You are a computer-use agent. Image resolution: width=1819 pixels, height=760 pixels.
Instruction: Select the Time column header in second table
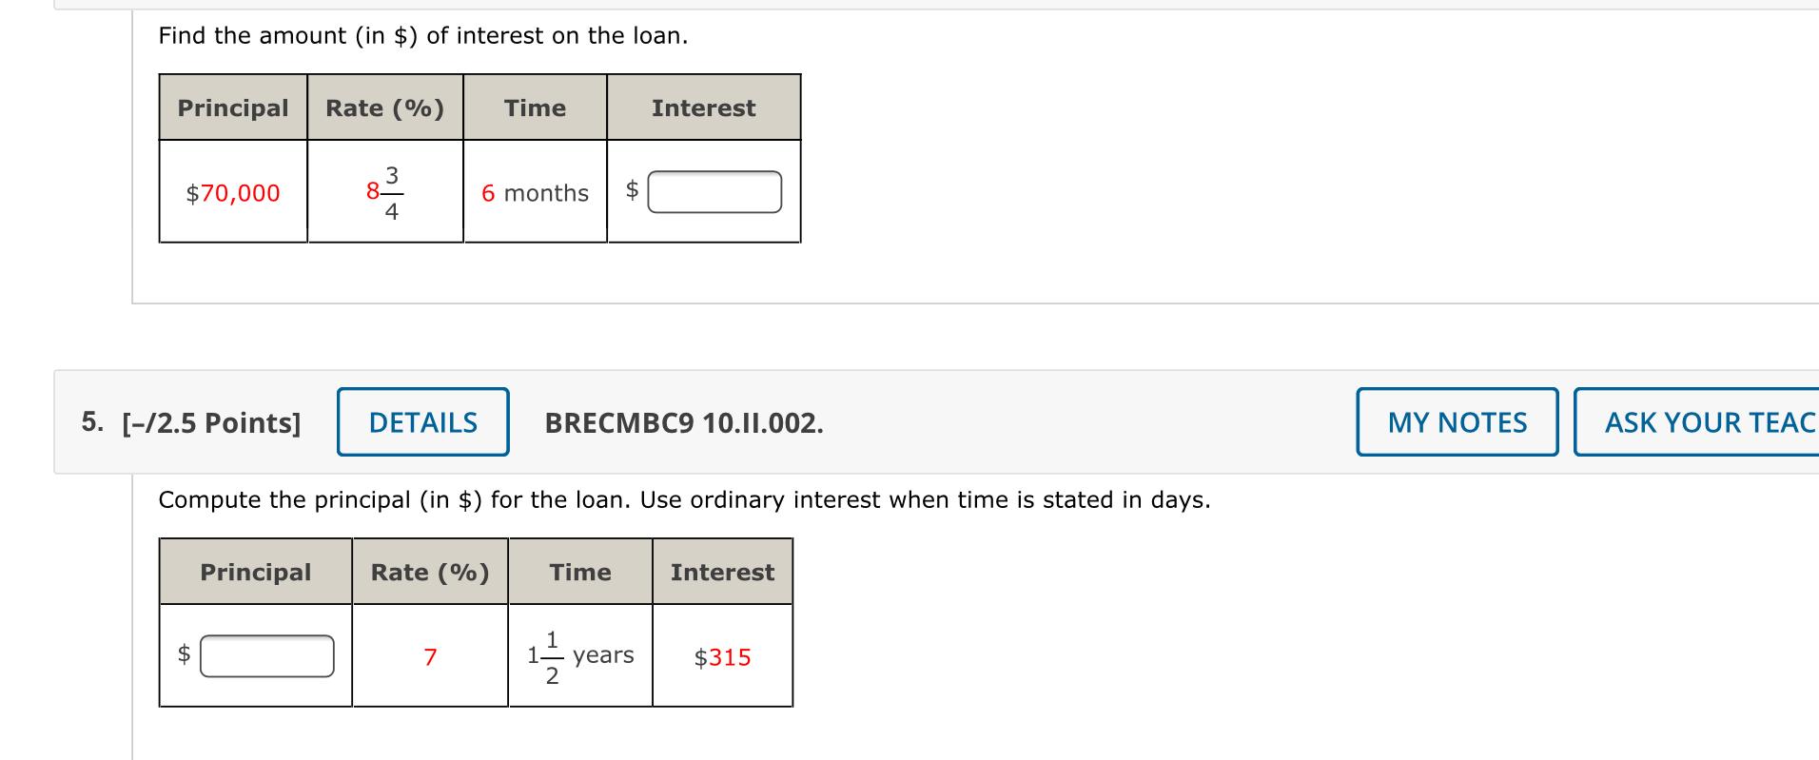tap(579, 572)
